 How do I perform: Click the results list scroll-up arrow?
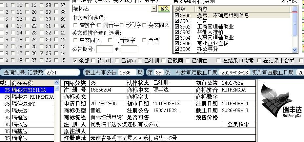point(56,83)
